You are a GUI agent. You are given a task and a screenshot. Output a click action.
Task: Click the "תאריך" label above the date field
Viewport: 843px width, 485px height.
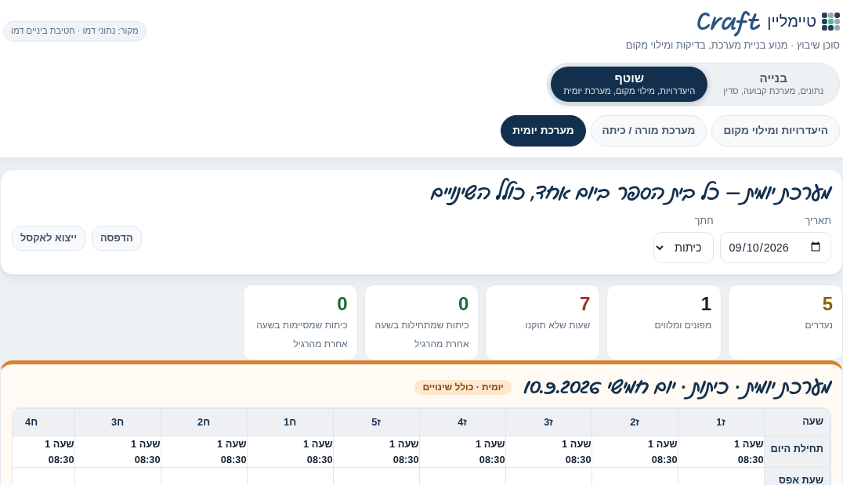[x=818, y=220]
